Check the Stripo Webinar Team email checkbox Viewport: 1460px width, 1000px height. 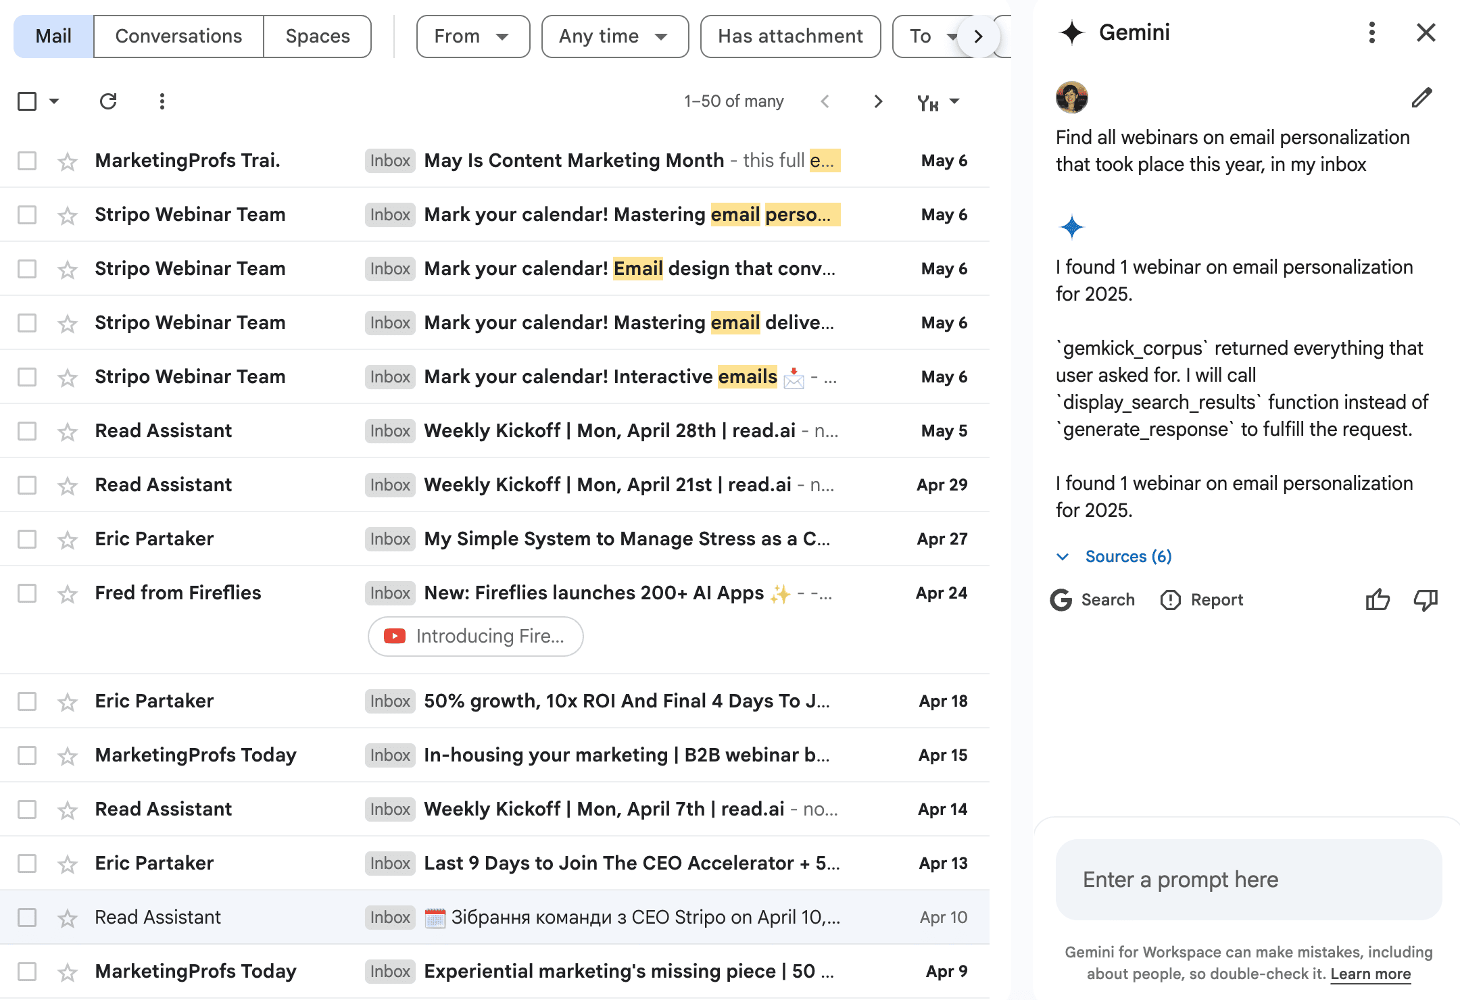coord(27,215)
